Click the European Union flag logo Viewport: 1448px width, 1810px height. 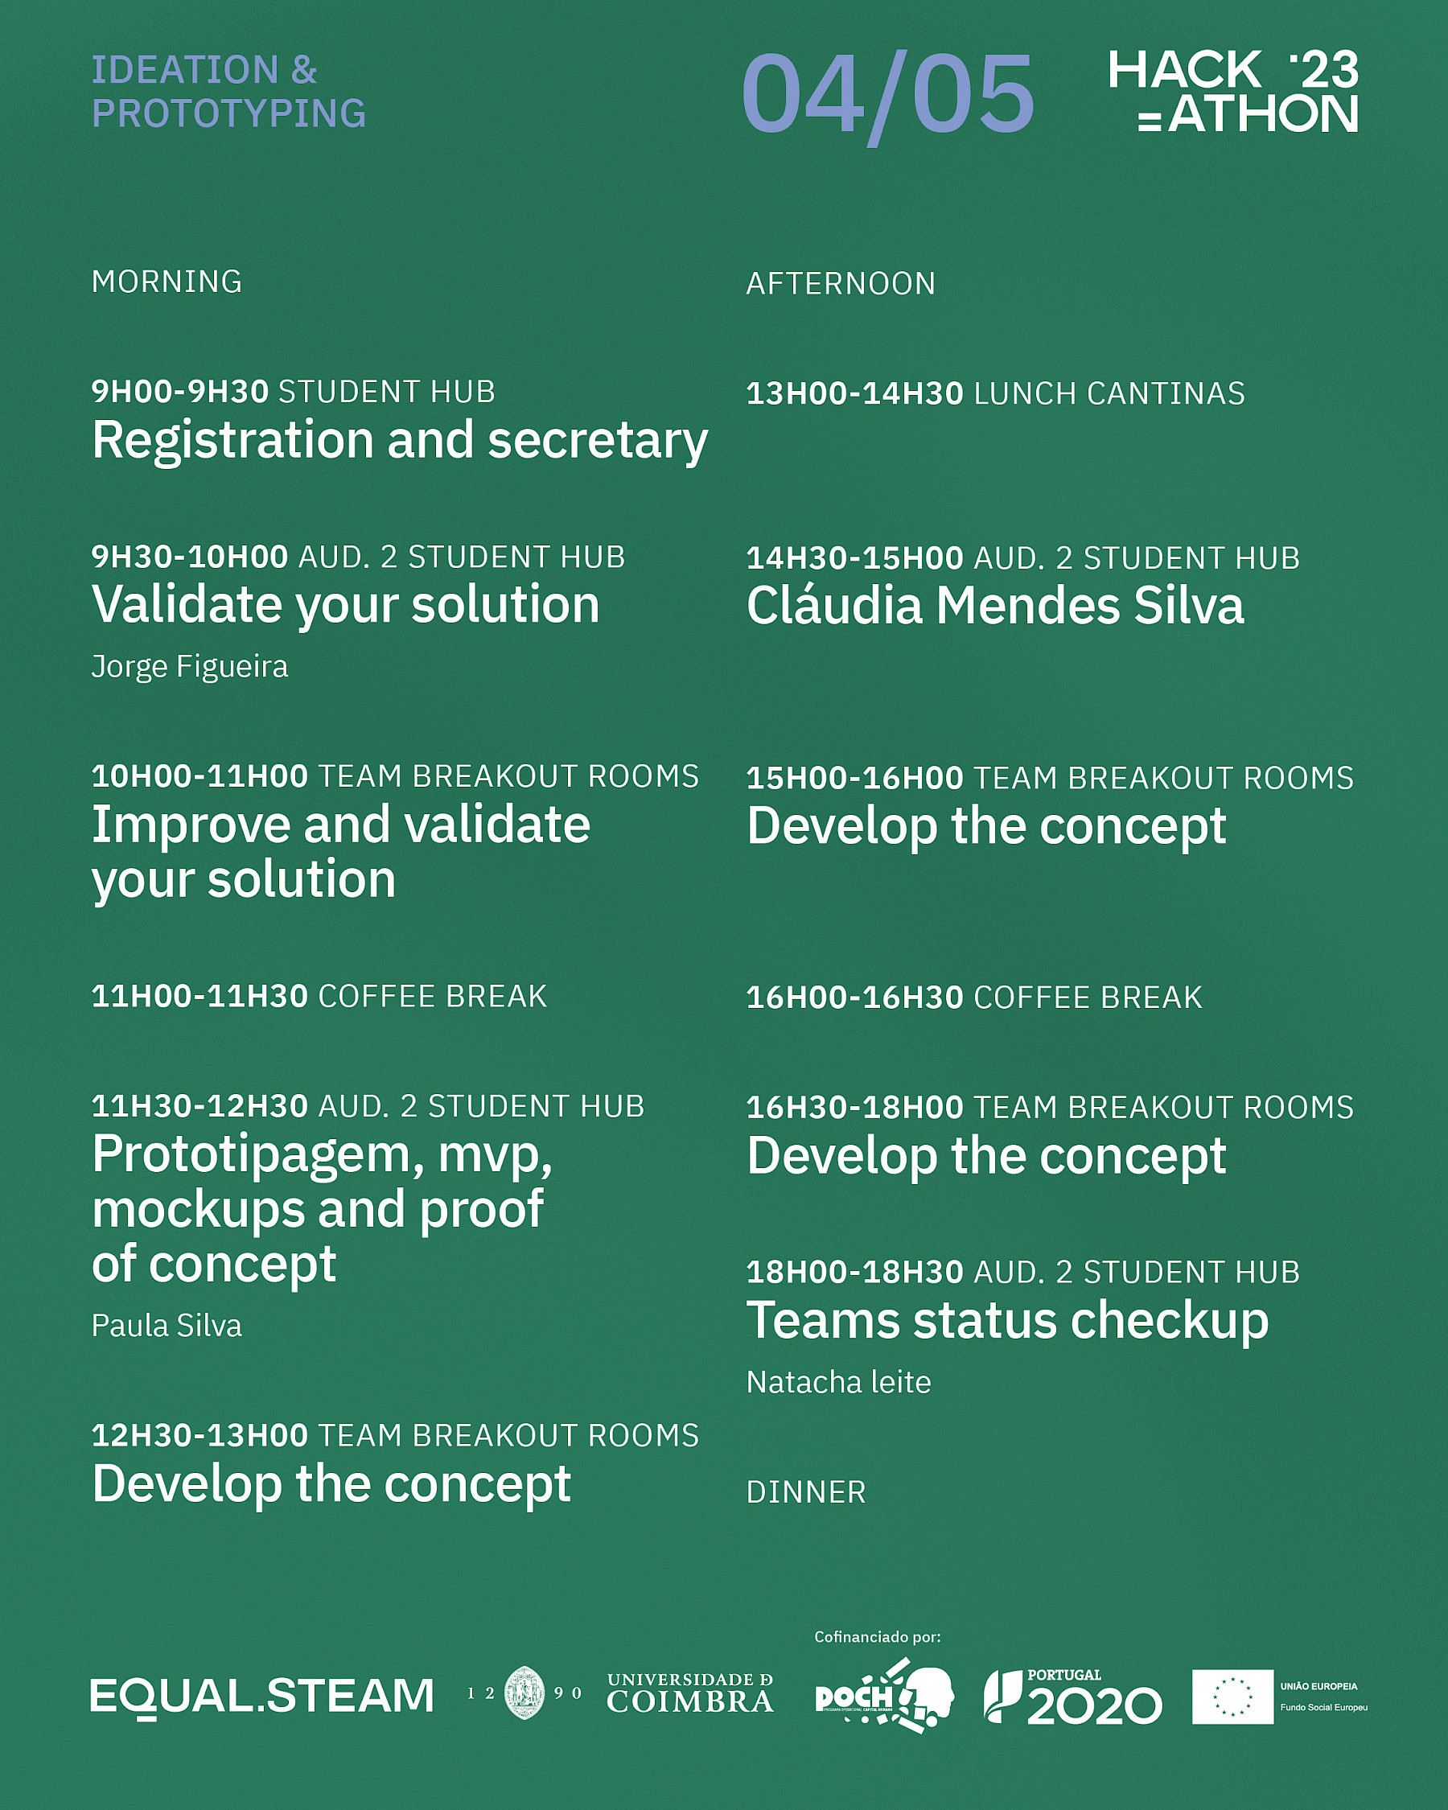coord(1232,1697)
